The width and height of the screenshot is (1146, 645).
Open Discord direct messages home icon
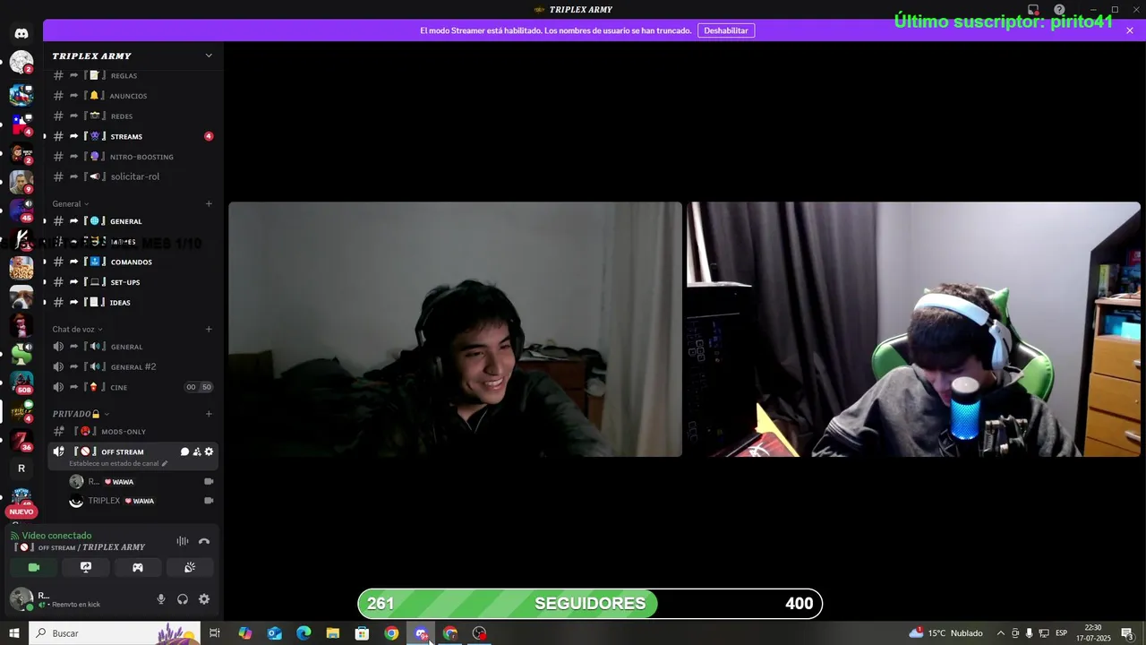tap(21, 33)
